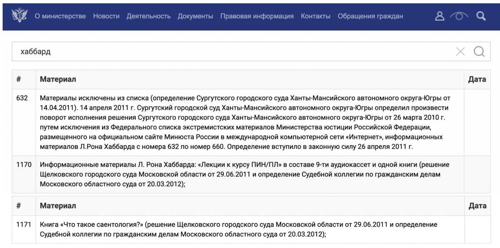Go to 'Новости' menu item

coord(106,16)
